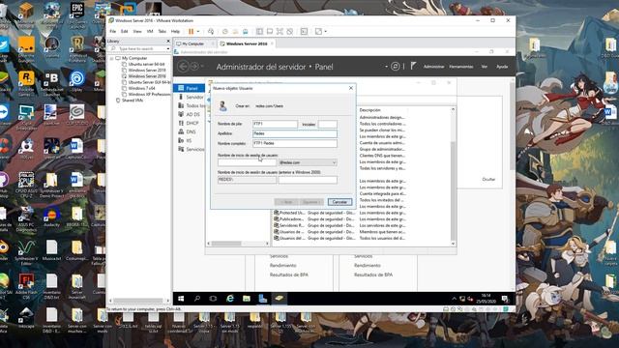Open the console view toolbar icon

click(304, 31)
